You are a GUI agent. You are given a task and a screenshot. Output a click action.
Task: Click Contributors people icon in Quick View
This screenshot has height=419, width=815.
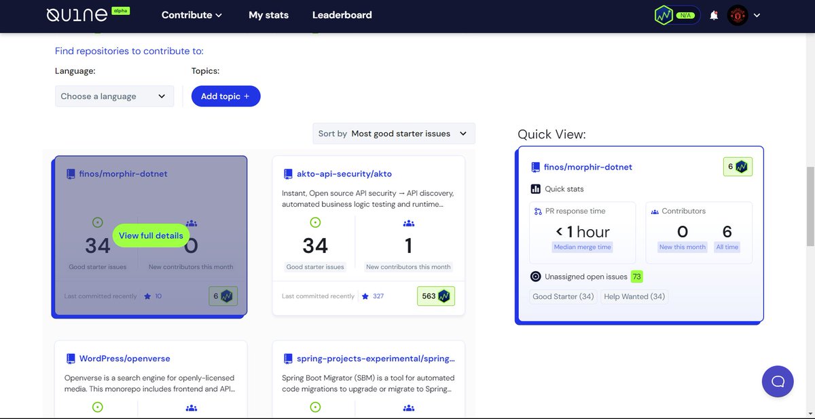[655, 212]
